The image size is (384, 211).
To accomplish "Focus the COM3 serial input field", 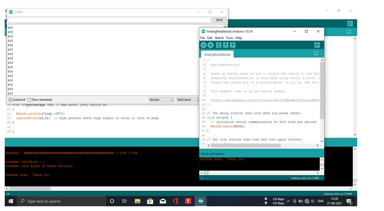I will coord(109,20).
